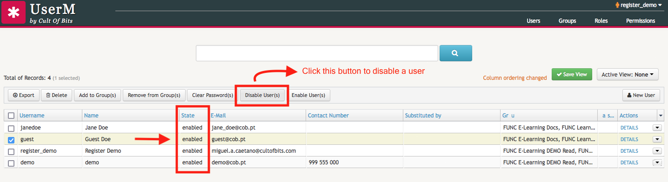668x182 pixels.
Task: Click Disable User(s) button
Action: [x=262, y=95]
